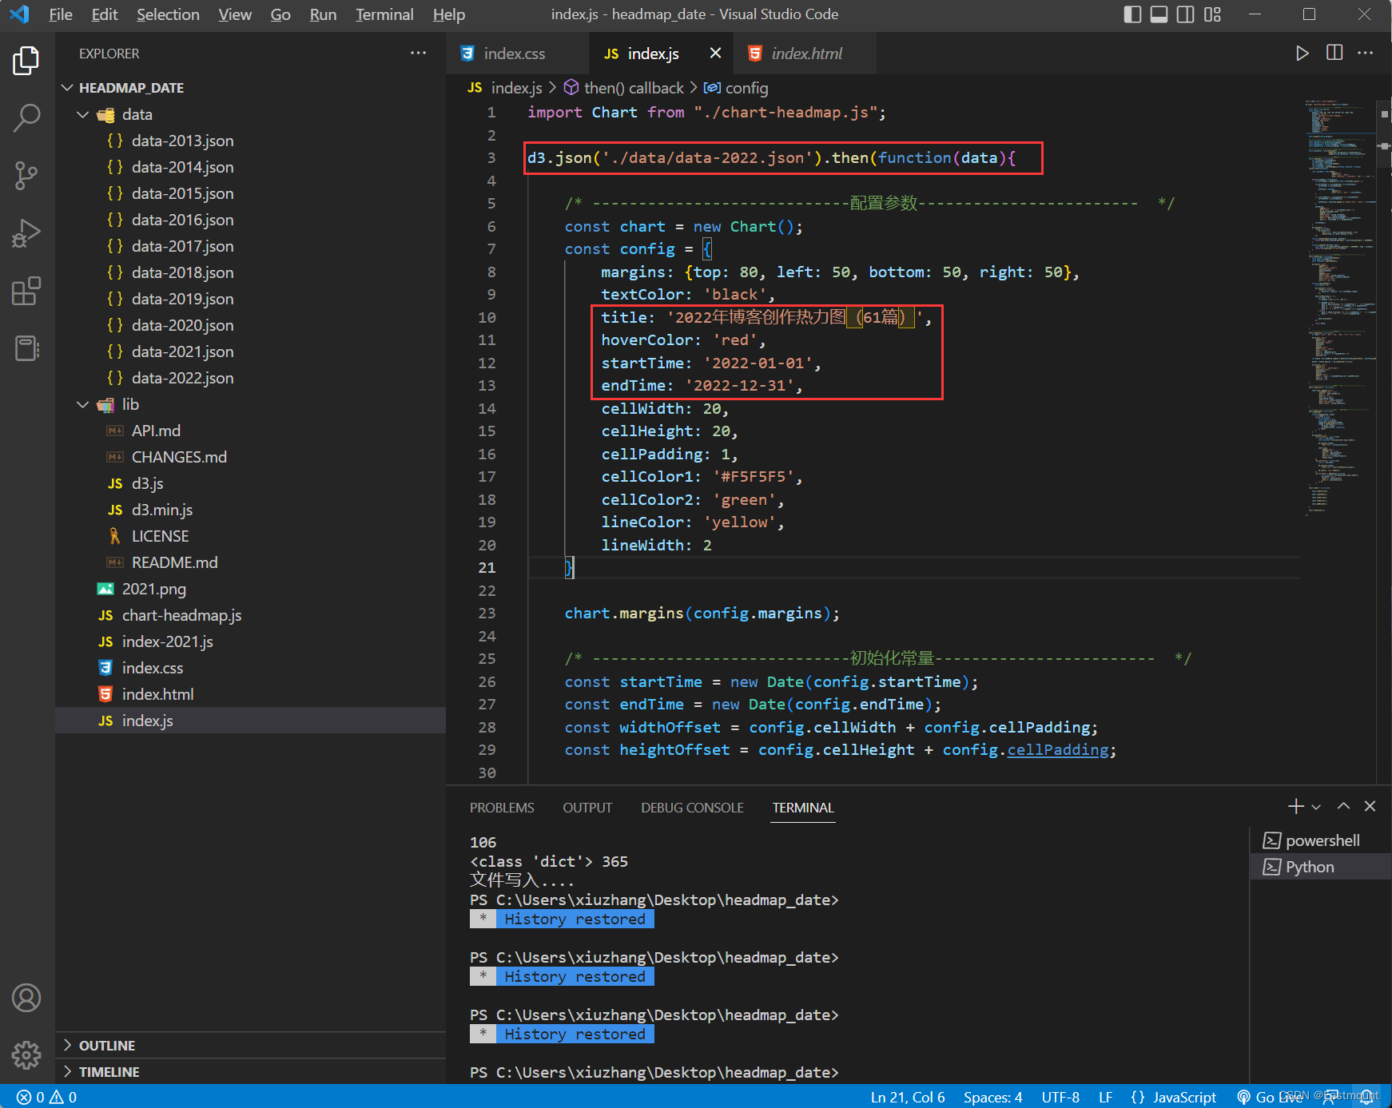1392x1108 pixels.
Task: Open the File menu
Action: [61, 14]
